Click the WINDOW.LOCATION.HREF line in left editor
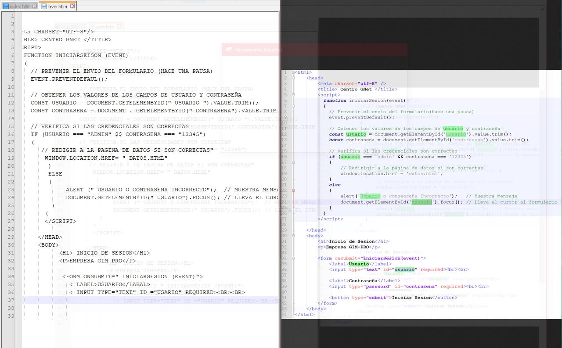 pyautogui.click(x=105, y=158)
